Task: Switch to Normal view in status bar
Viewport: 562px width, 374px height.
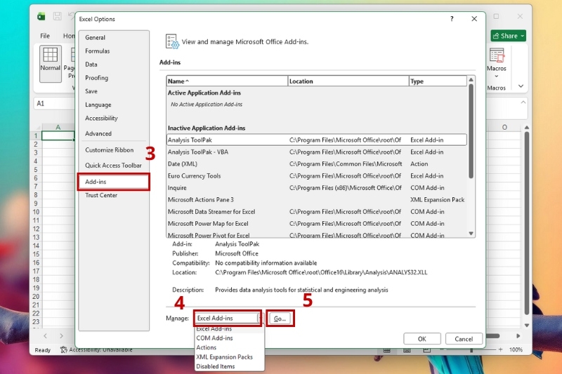Action: (387, 350)
